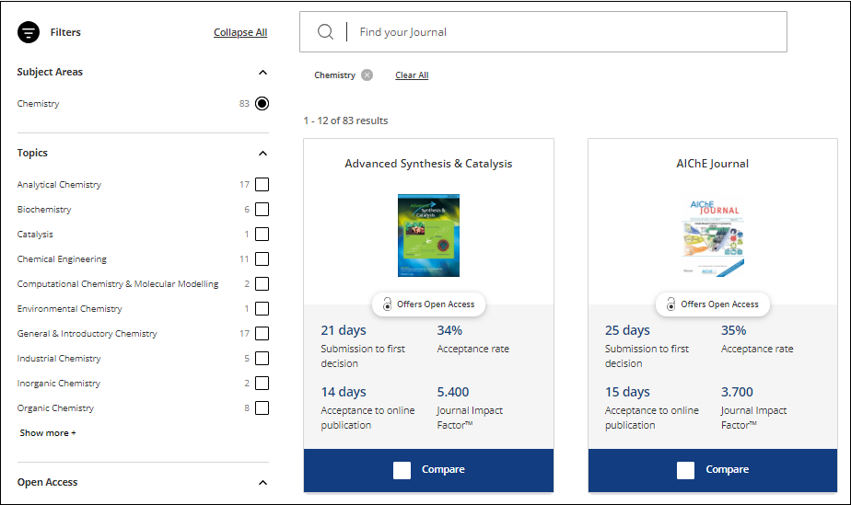Check the Analytical Chemistry topic box
Viewport: 851px width, 505px height.
point(262,185)
